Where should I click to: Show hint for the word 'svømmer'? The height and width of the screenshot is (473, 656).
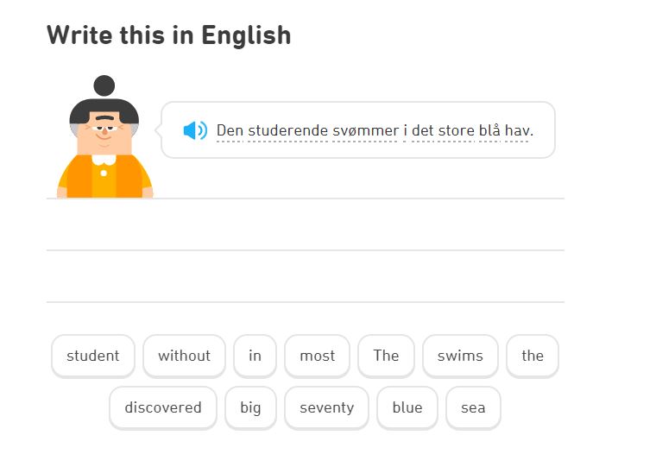(x=365, y=131)
